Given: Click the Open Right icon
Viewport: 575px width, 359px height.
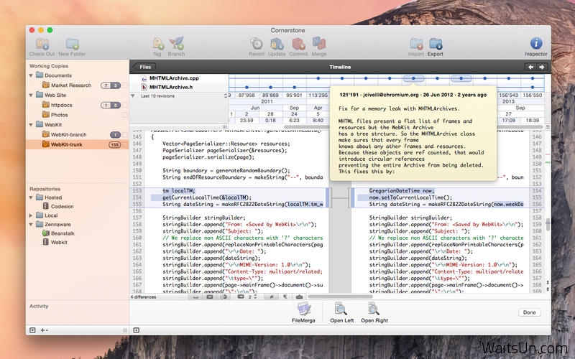Looking at the screenshot, I should pyautogui.click(x=374, y=309).
